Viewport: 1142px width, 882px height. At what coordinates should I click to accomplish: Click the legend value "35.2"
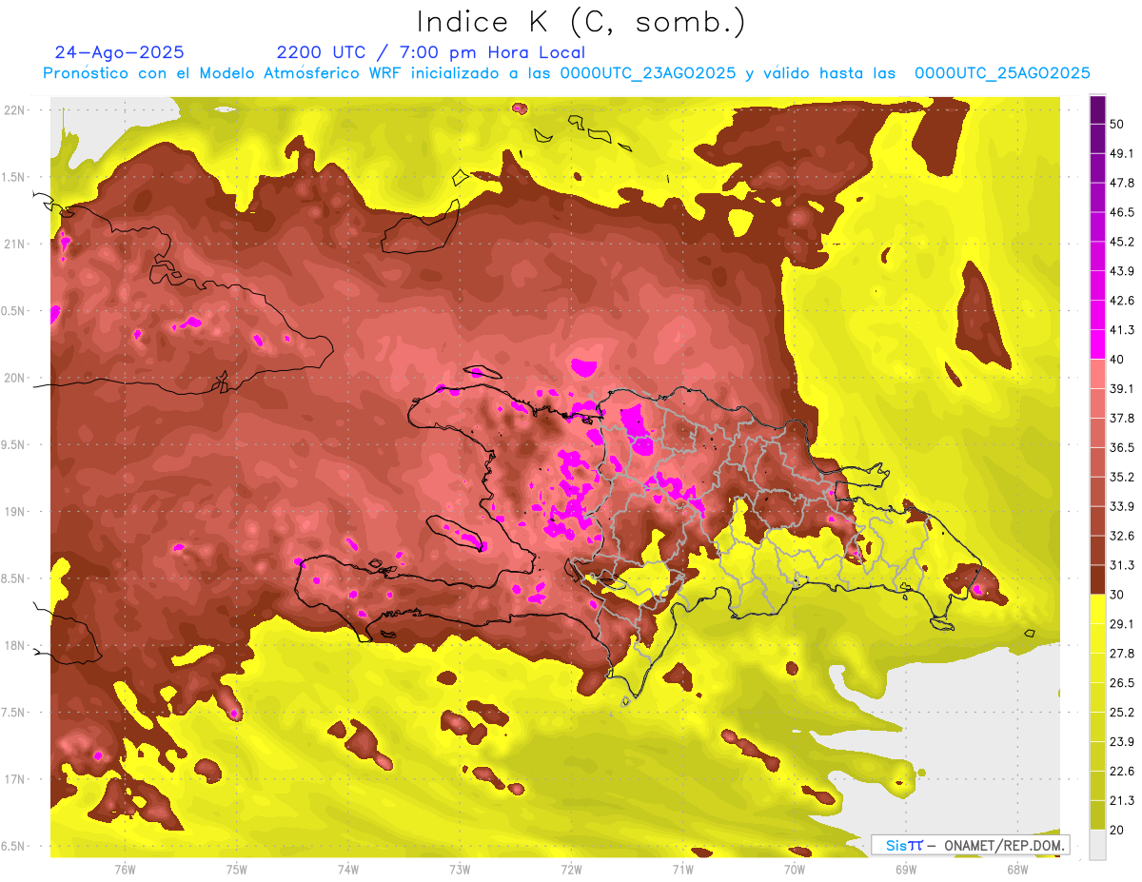pyautogui.click(x=1122, y=477)
